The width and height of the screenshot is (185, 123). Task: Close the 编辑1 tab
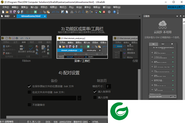pyautogui.click(x=14, y=16)
